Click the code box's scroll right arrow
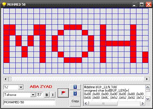 click(x=142, y=104)
